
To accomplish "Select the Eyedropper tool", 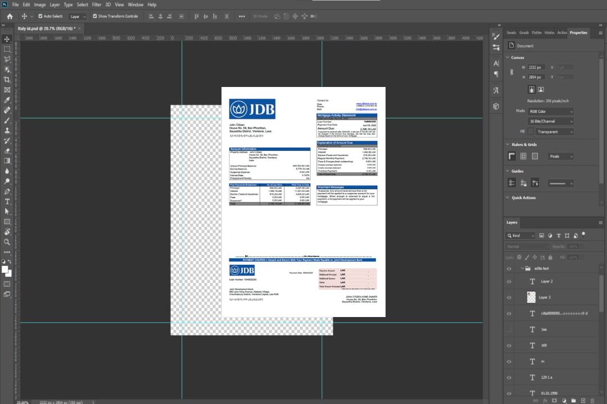I will 7,100.
